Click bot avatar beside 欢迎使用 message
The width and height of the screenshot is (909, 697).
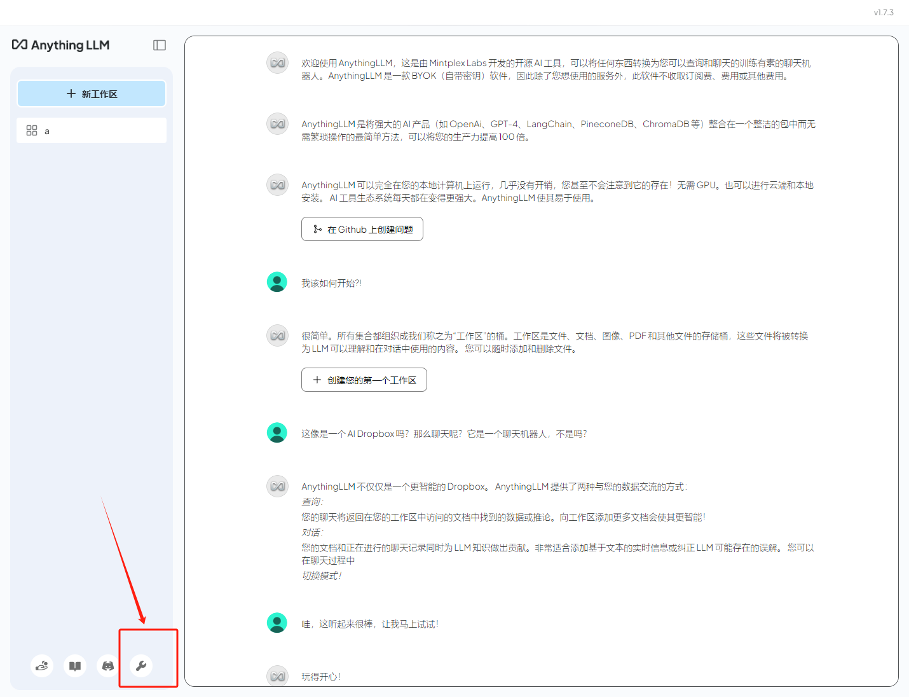click(x=277, y=63)
